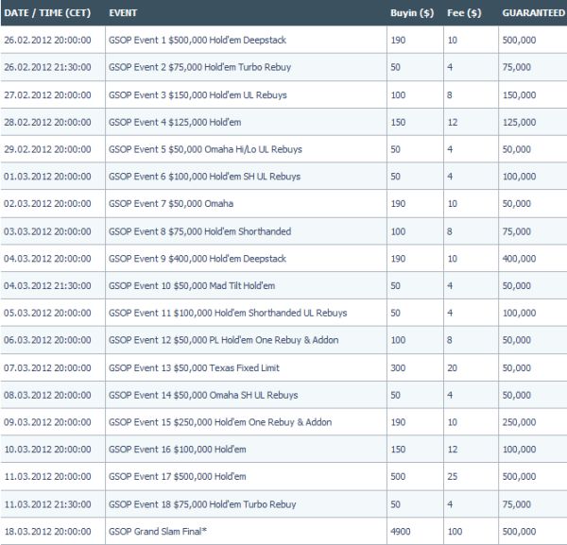Click date 10.03.2012 20:00:00
567x545 pixels.
pyautogui.click(x=47, y=450)
